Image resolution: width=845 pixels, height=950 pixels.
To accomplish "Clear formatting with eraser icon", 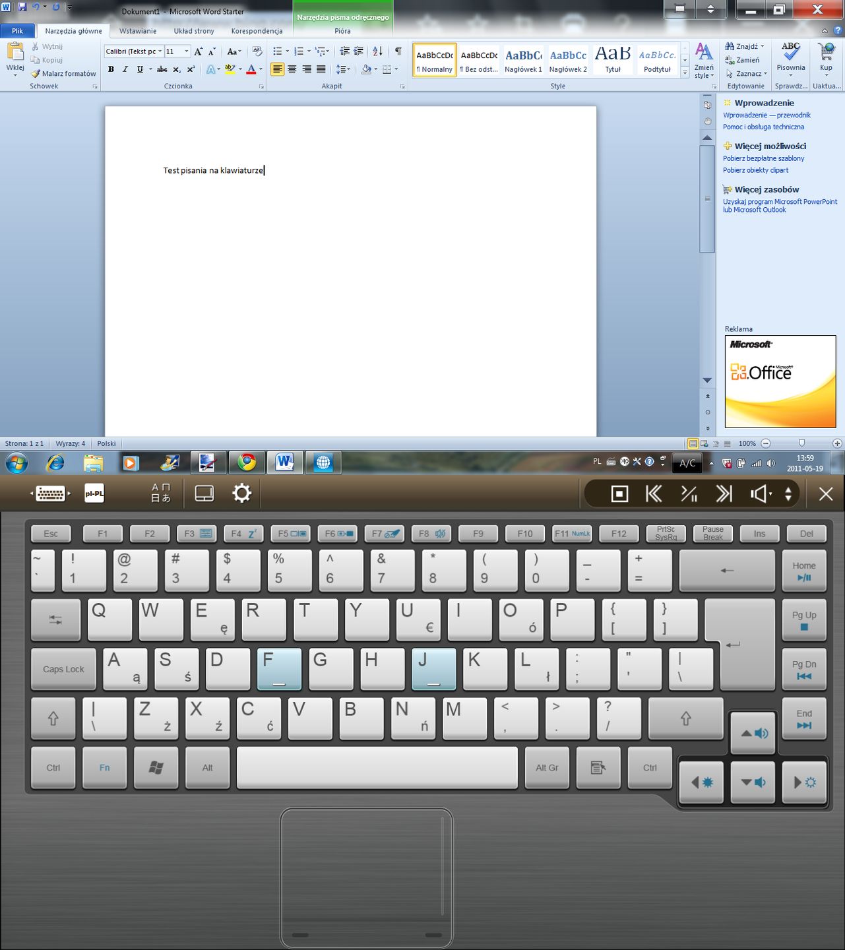I will click(x=257, y=51).
